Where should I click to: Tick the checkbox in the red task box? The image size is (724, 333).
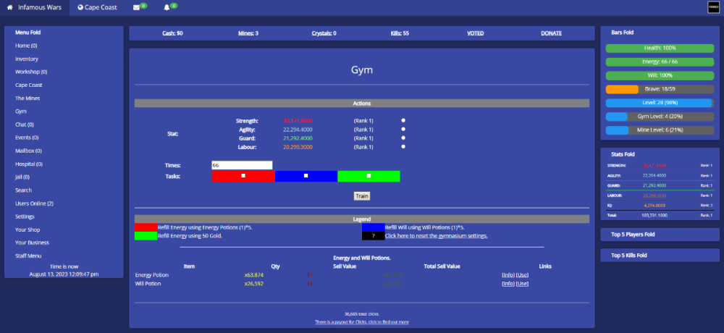(243, 176)
